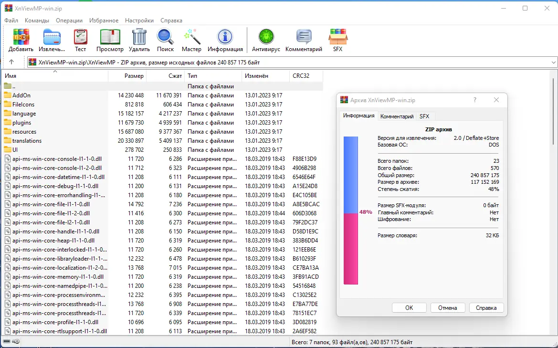
Task: Click the Удалить trash bin icon
Action: [x=139, y=37]
